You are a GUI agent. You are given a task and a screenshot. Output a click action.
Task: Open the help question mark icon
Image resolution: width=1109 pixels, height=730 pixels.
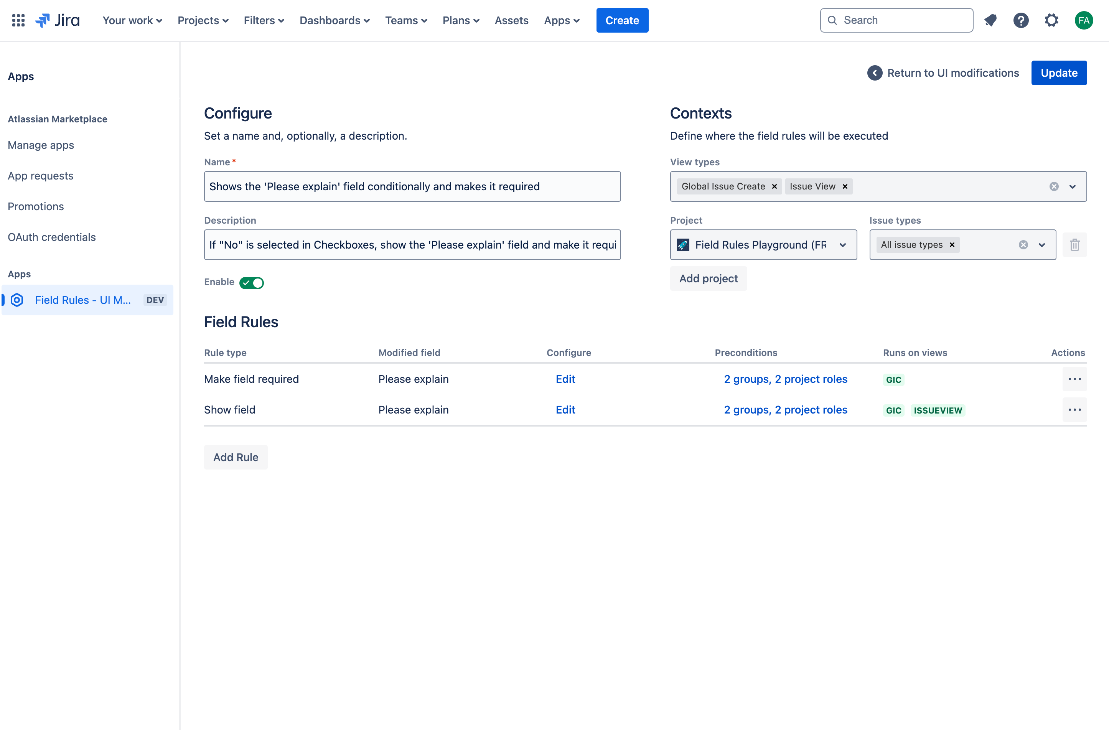[x=1020, y=20]
